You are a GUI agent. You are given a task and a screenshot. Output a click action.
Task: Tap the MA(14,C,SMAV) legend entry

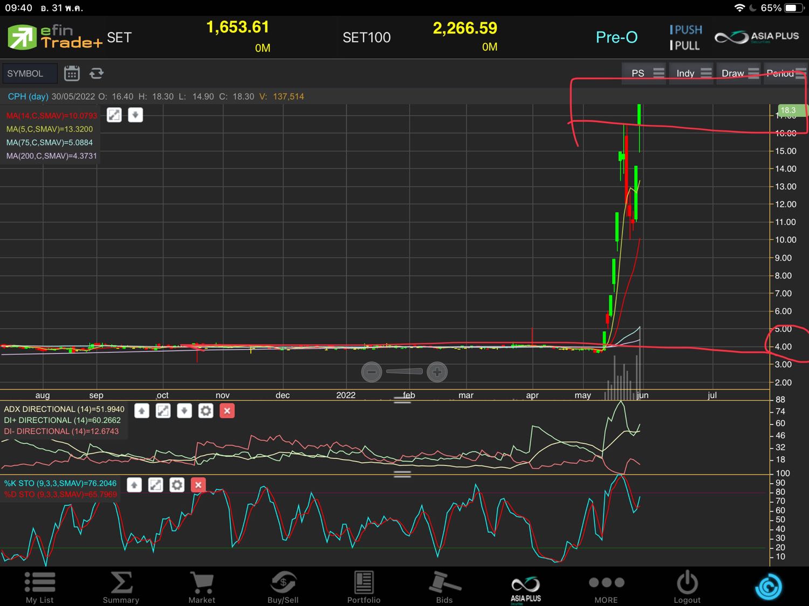[x=52, y=116]
